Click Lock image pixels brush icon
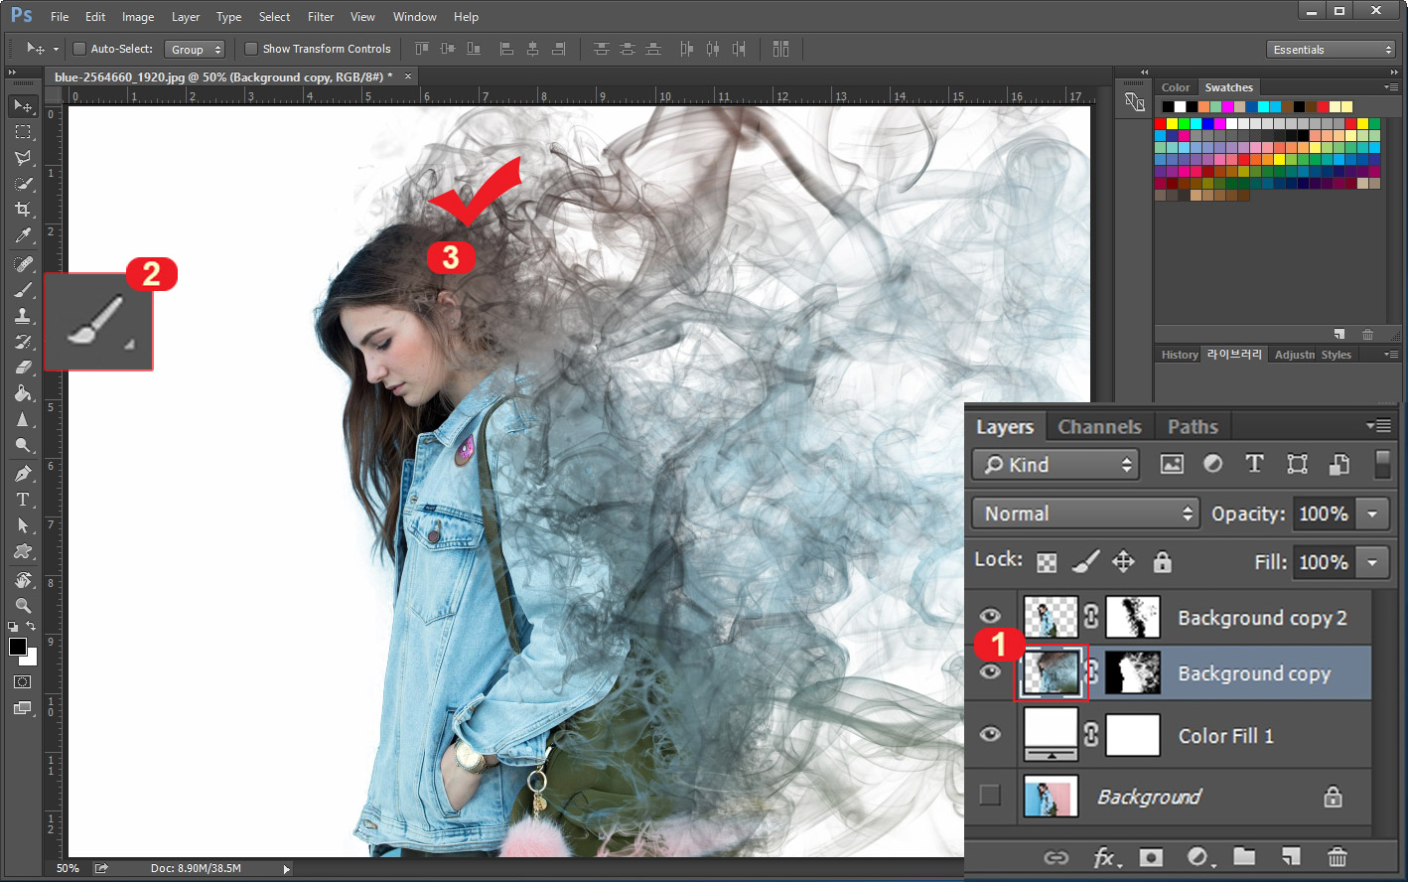Screen dimensions: 1408x882 (1085, 562)
